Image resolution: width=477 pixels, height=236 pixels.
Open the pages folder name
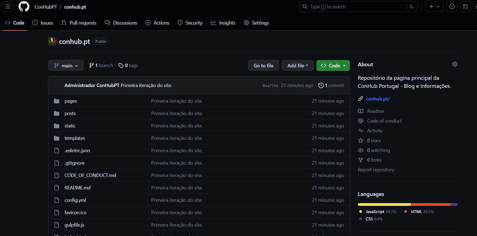click(71, 101)
